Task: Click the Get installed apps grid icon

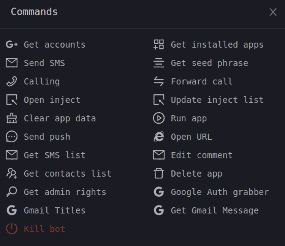Action: coord(158,45)
